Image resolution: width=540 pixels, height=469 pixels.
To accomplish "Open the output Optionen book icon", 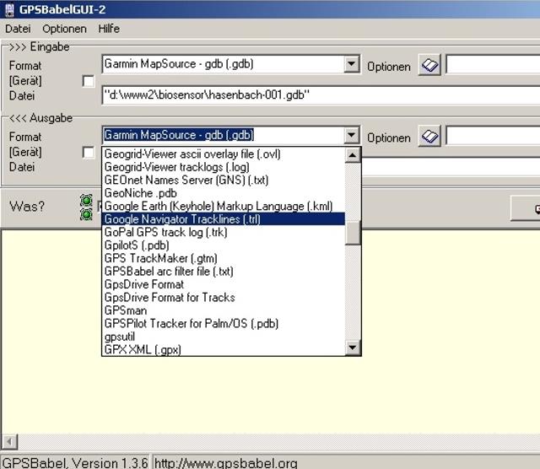I will (x=429, y=136).
